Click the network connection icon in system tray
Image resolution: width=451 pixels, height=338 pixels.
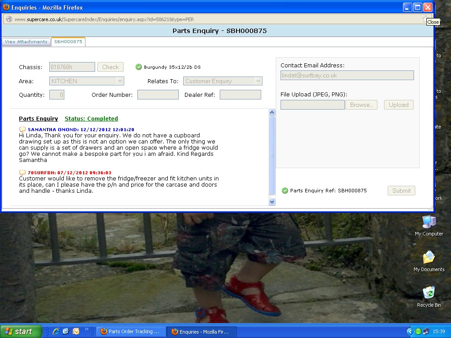[425, 331]
